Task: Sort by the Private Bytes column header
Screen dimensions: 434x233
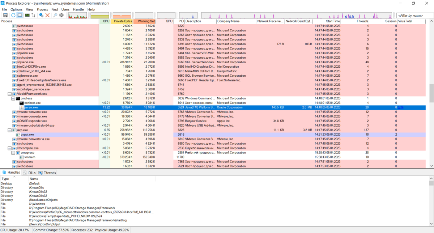Action: 122,21
